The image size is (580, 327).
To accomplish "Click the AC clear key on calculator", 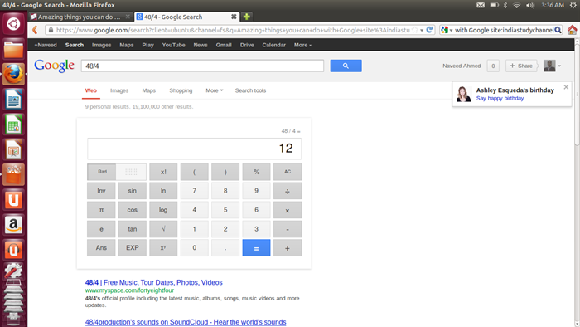I will (288, 172).
